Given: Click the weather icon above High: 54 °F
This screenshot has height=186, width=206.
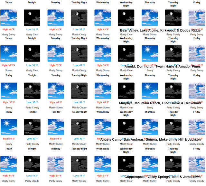Looking at the screenshot, I should pos(9,164).
